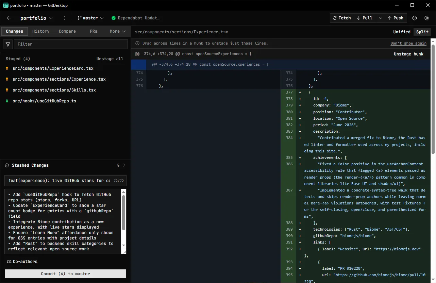The image size is (436, 283).
Task: Open the Compare tab
Action: (x=67, y=31)
